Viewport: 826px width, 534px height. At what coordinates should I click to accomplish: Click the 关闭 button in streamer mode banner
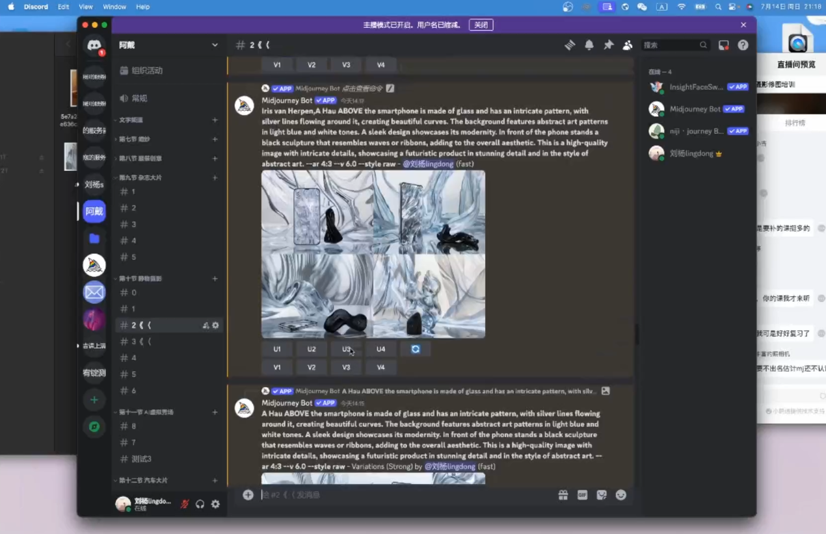481,25
